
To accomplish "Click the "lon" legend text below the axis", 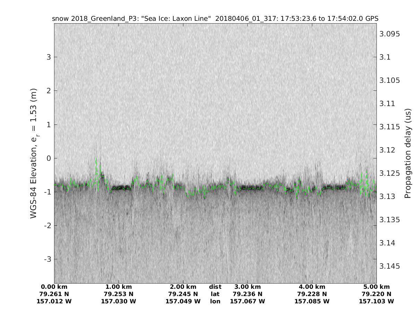I will coord(215,301).
